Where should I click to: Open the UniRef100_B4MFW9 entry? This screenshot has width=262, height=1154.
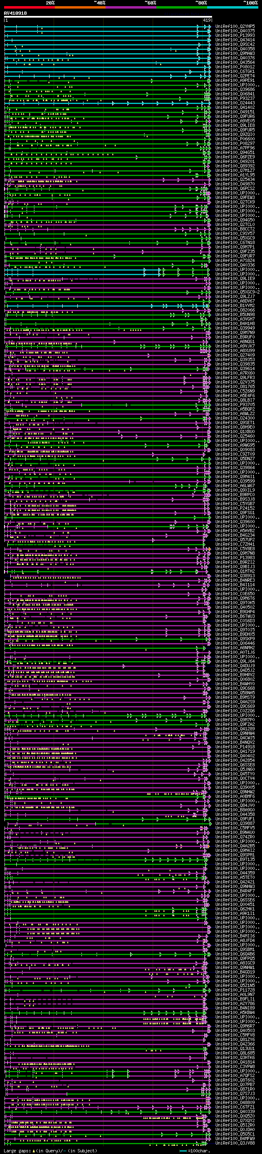pos(235,1138)
